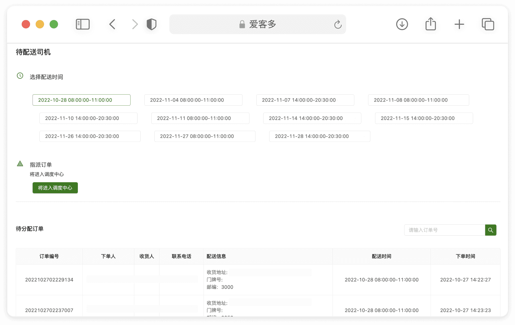This screenshot has width=515, height=325.
Task: Show the tab overview icon
Action: point(488,24)
